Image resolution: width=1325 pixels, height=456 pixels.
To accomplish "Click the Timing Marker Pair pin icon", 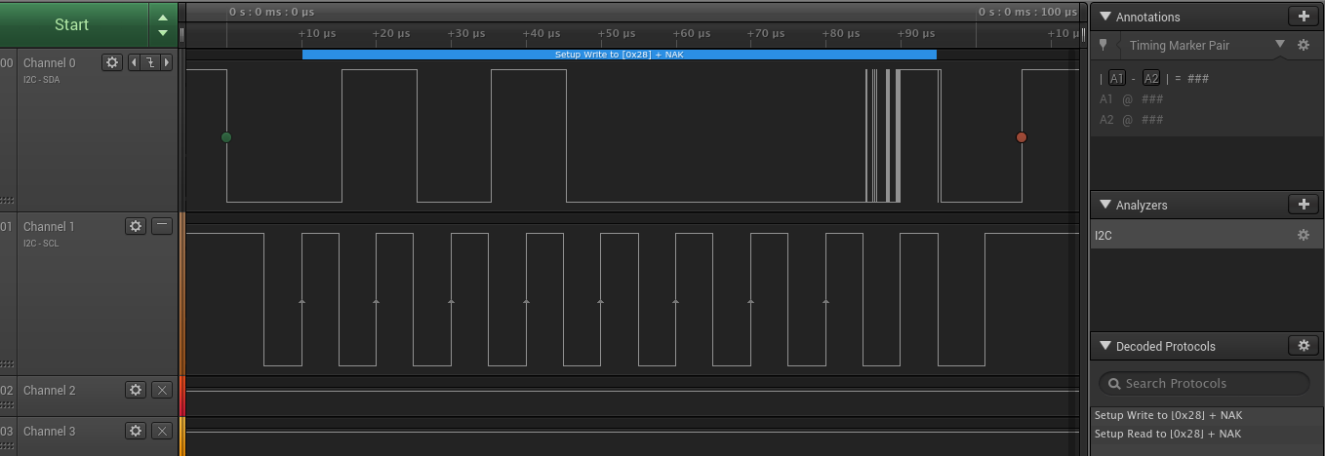I will 1104,45.
